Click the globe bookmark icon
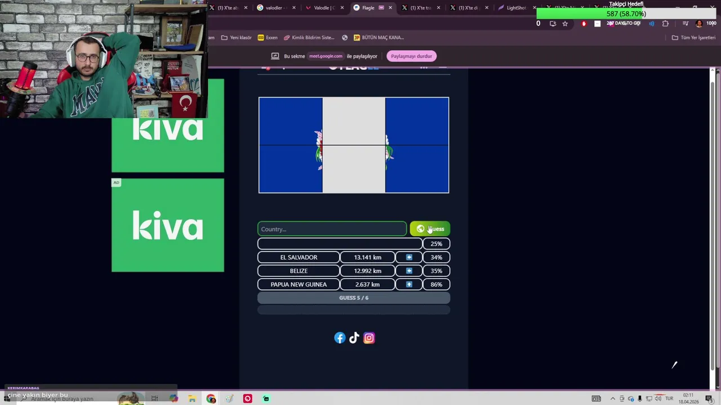 tap(345, 38)
